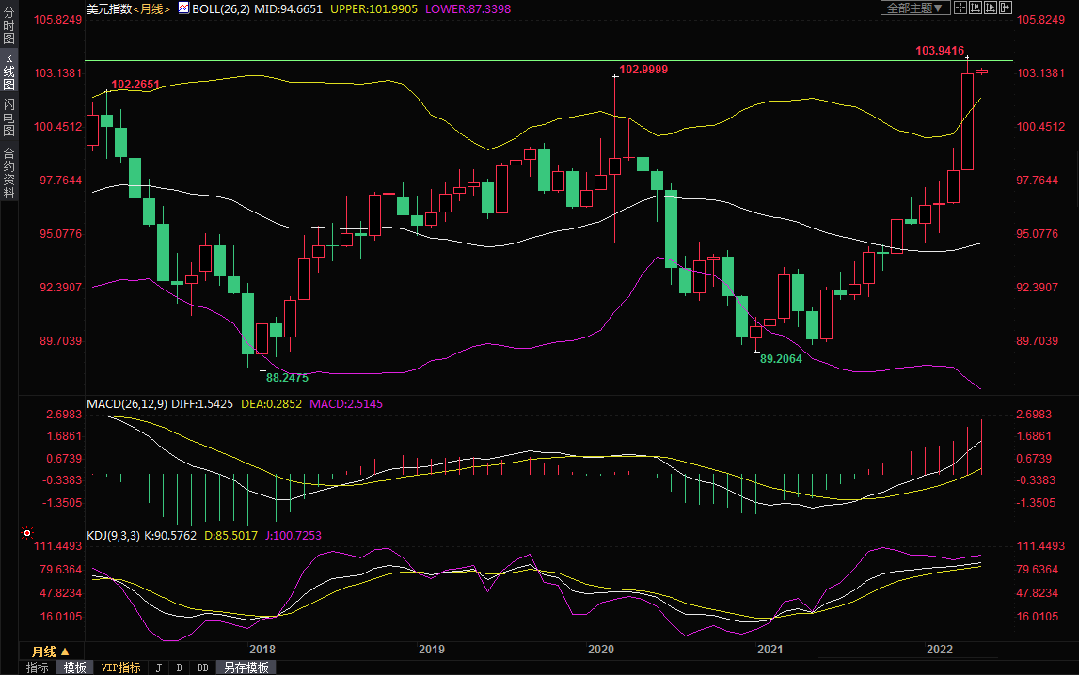This screenshot has width=1079, height=675.
Task: Select the 模板 template tab
Action: (x=74, y=667)
